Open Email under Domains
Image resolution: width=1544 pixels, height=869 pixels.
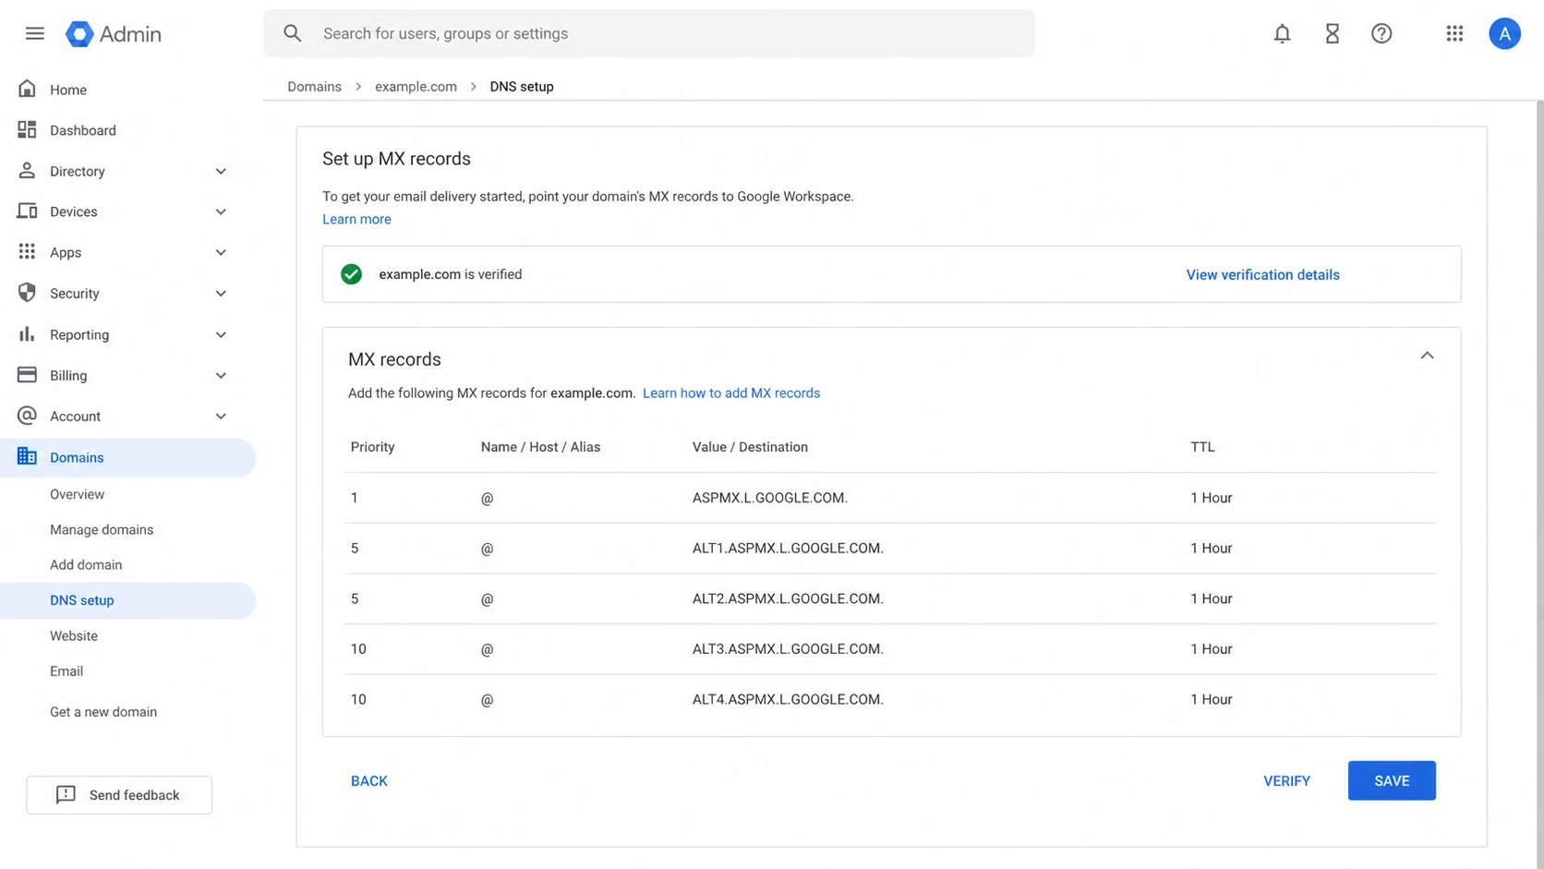66,670
